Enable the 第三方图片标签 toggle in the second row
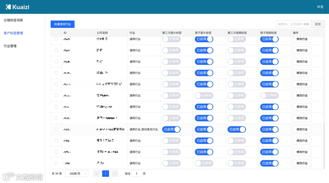 (171, 50)
